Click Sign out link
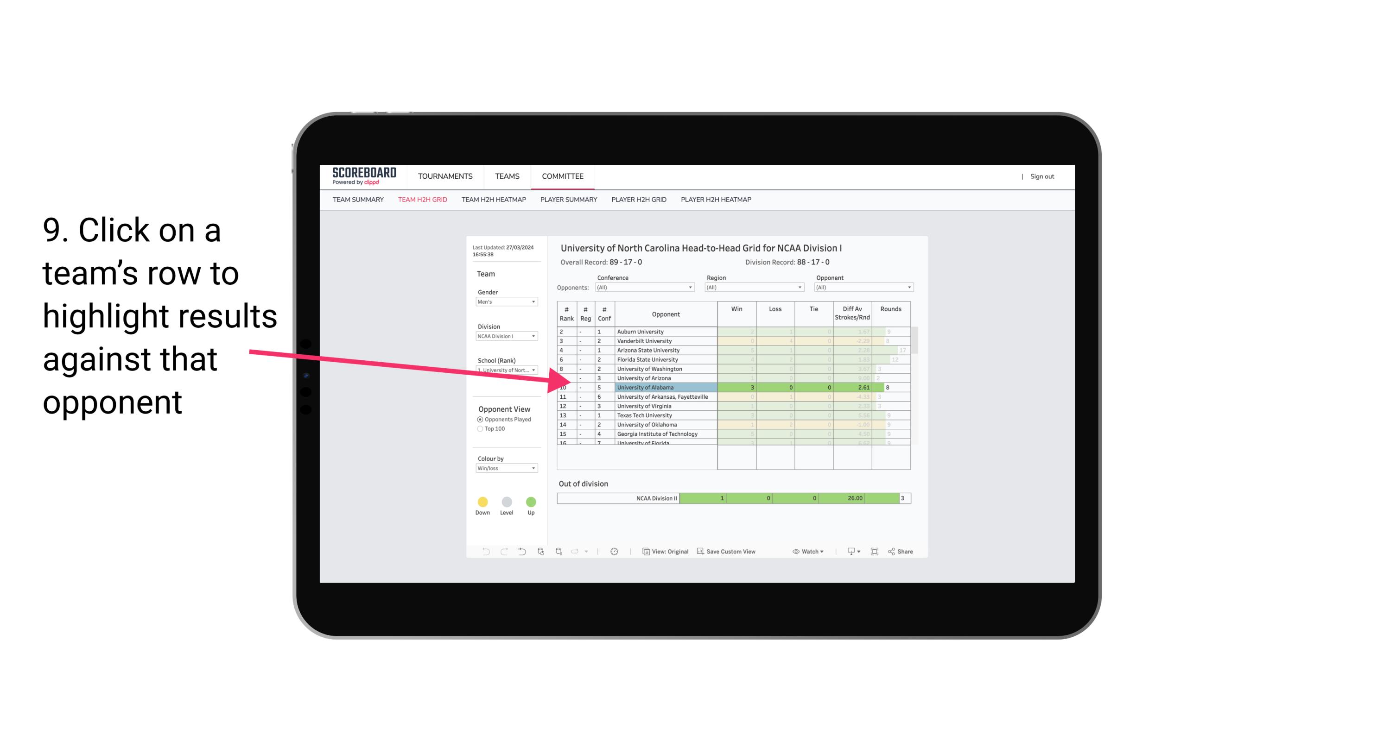 click(1040, 176)
